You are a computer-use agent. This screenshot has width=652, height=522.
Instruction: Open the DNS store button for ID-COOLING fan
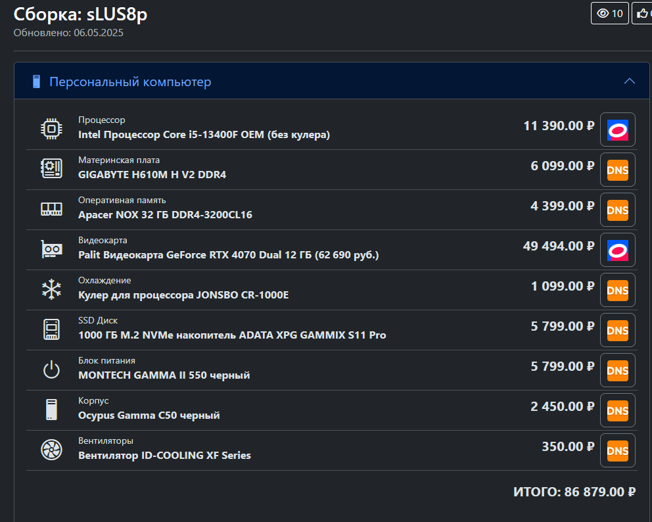617,451
